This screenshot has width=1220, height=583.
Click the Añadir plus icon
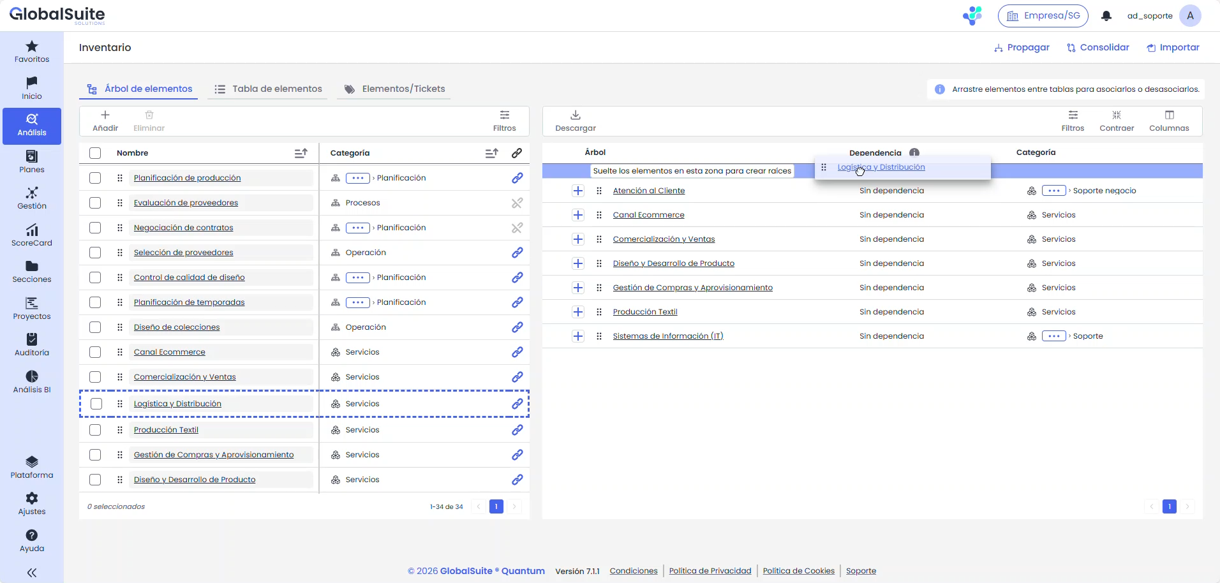point(105,115)
